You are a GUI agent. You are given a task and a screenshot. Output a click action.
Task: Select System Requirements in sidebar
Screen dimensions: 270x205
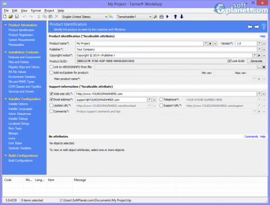pyautogui.click(x=22, y=40)
